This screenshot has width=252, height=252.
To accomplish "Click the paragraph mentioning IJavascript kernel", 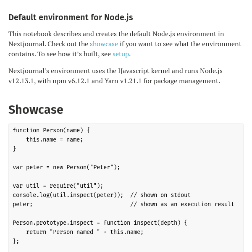I will [x=115, y=71].
